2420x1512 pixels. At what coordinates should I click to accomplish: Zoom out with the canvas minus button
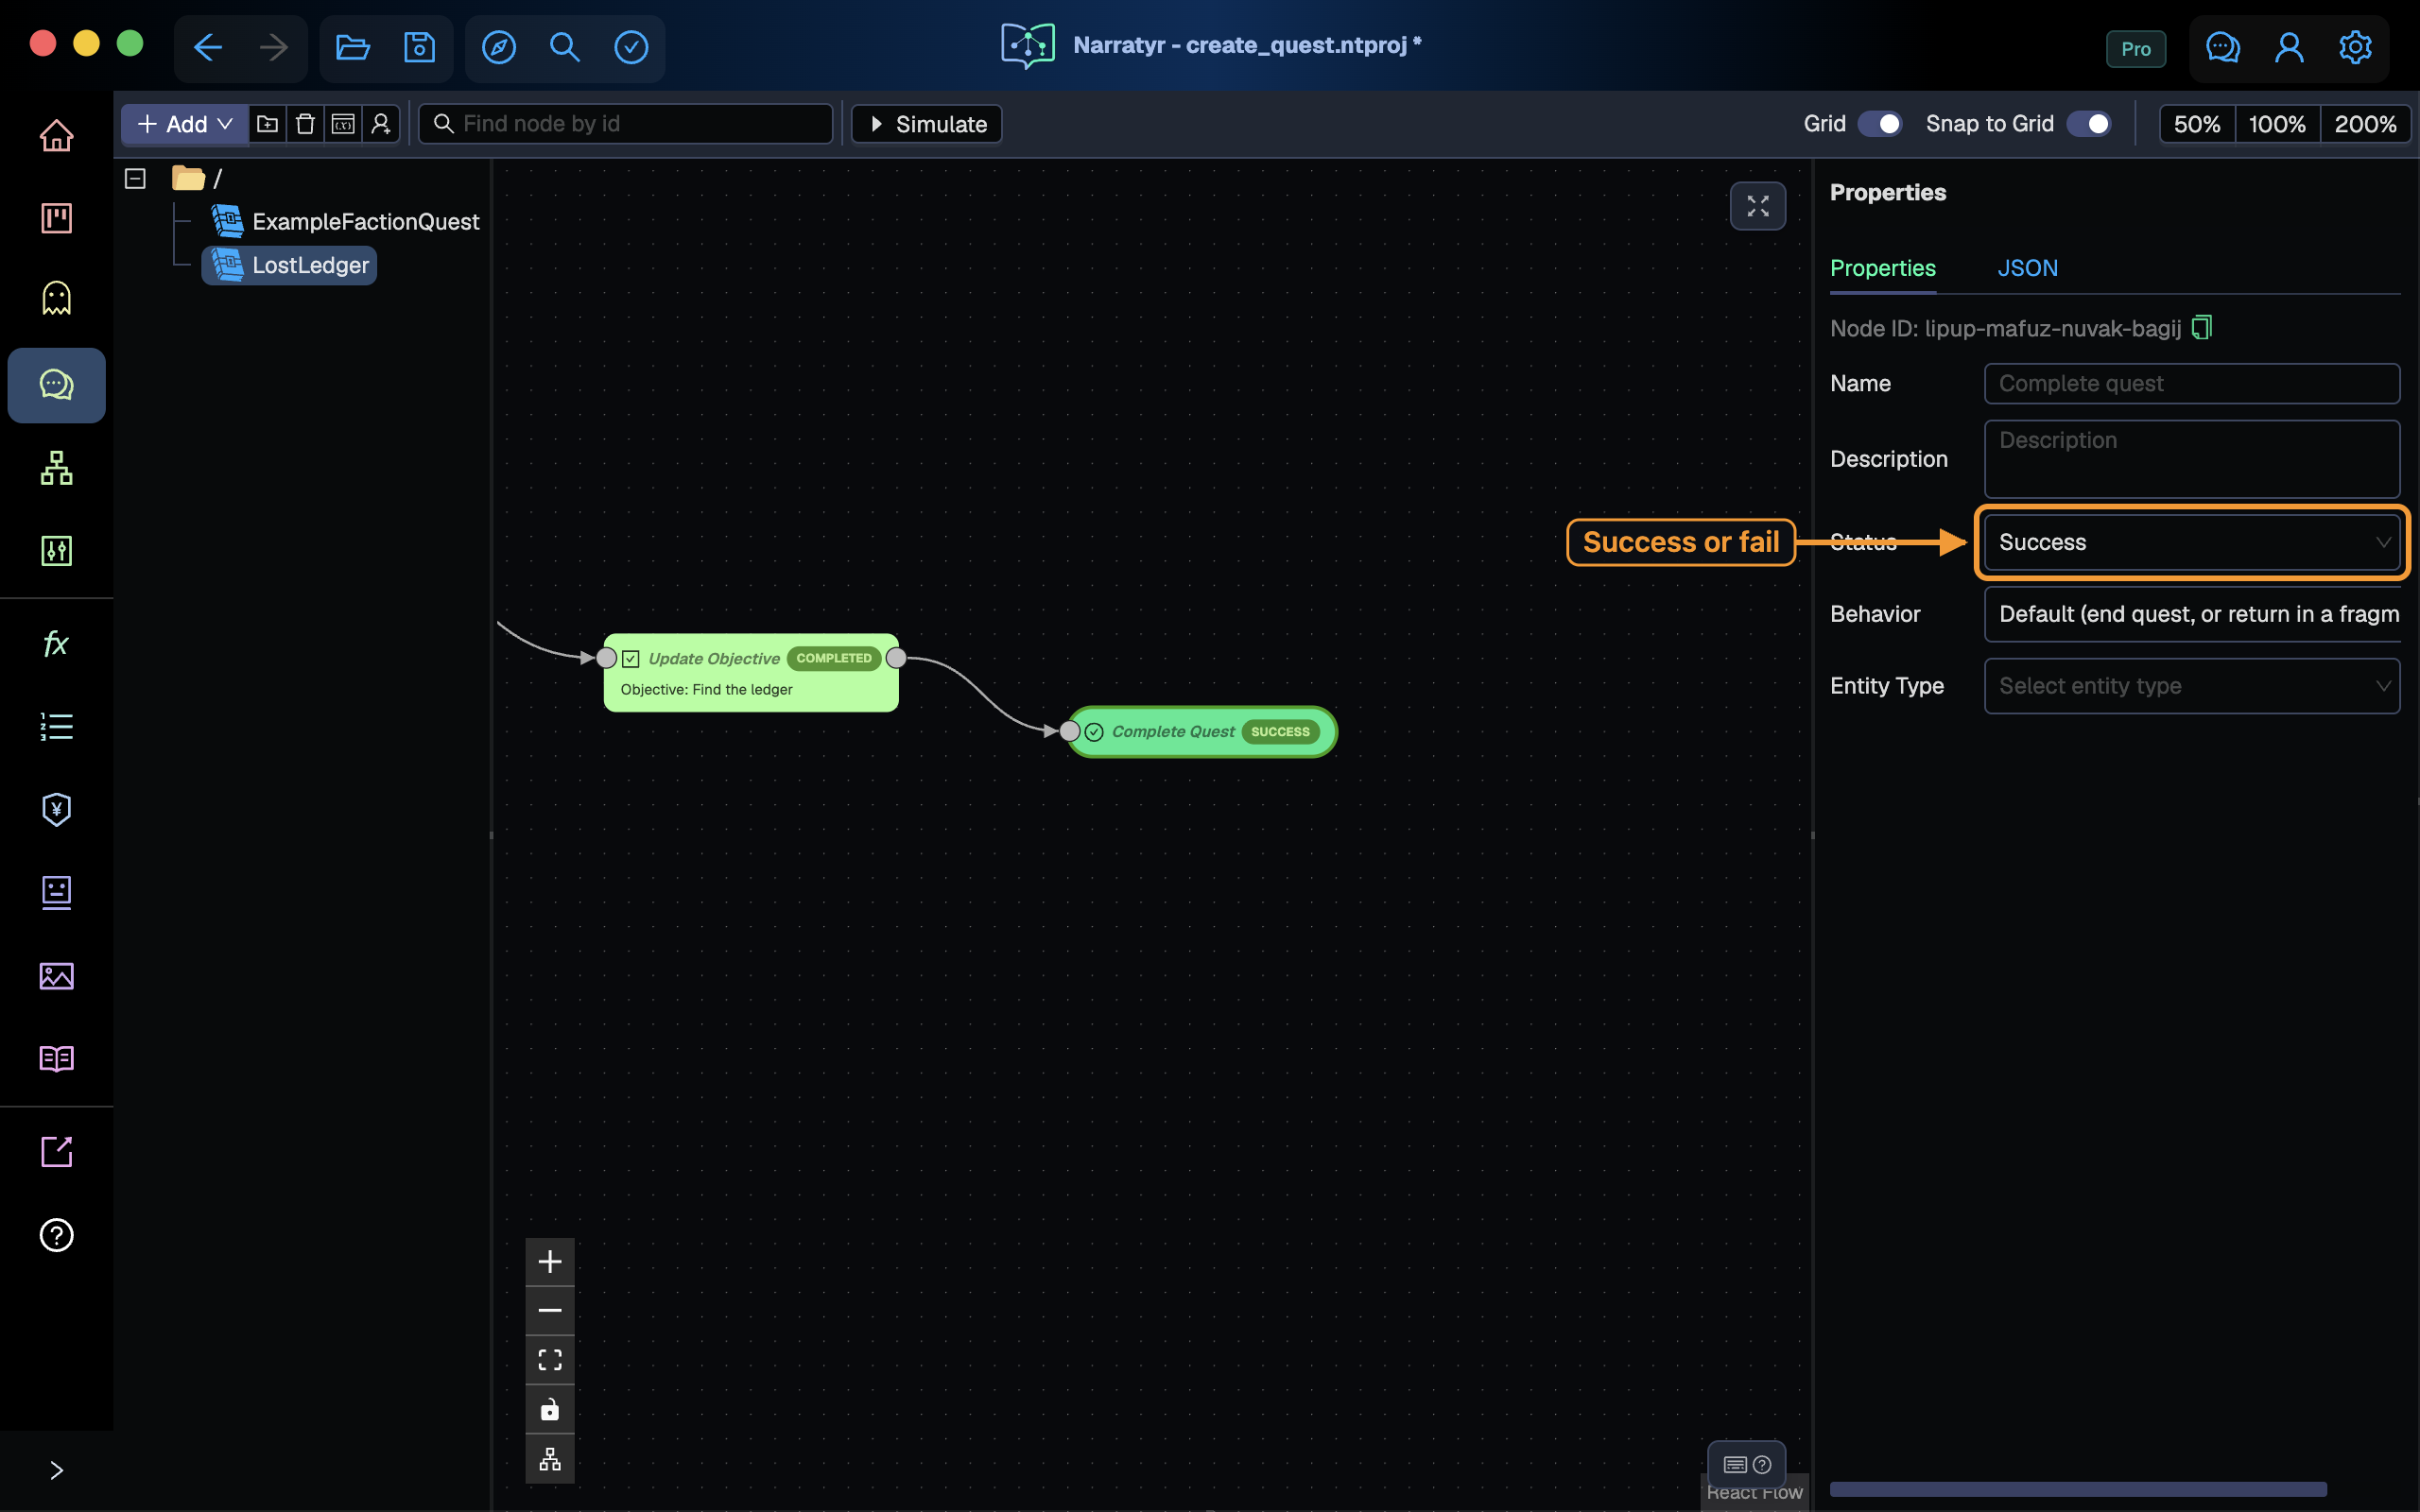[550, 1310]
